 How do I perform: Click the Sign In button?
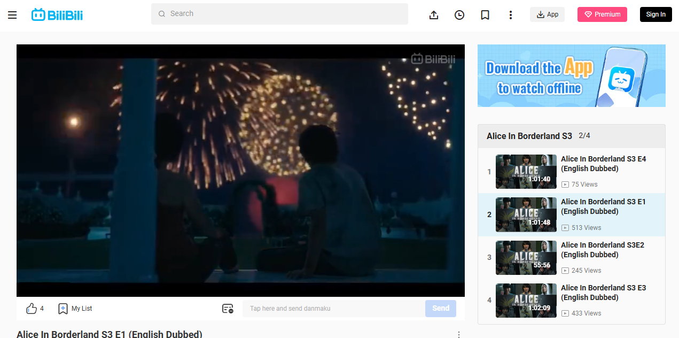point(655,14)
